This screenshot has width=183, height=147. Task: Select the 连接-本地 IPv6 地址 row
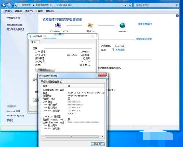click(x=73, y=122)
